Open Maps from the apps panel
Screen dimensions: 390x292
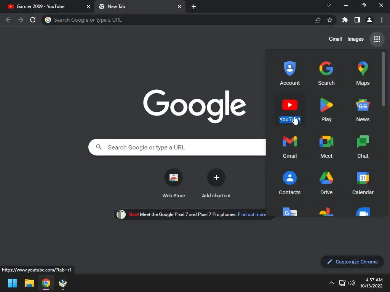[363, 73]
